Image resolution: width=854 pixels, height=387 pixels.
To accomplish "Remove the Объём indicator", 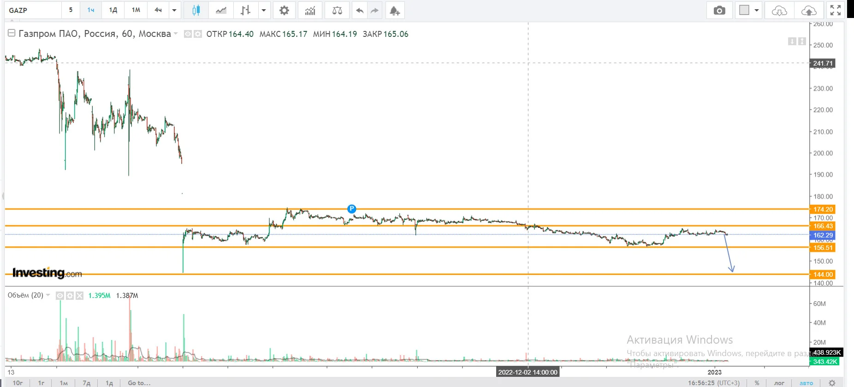I will [x=79, y=296].
